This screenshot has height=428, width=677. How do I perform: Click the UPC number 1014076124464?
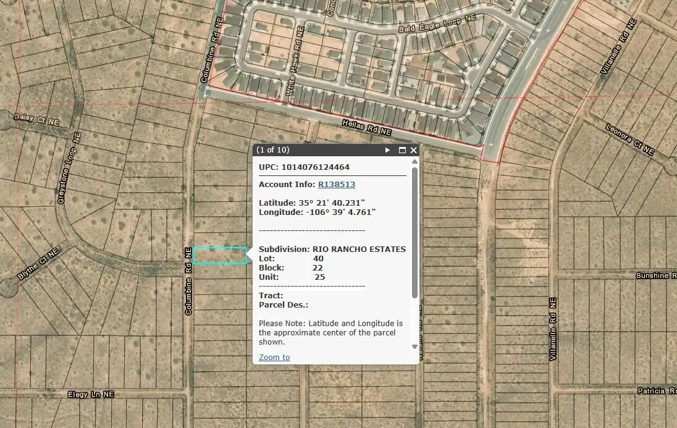coord(315,167)
